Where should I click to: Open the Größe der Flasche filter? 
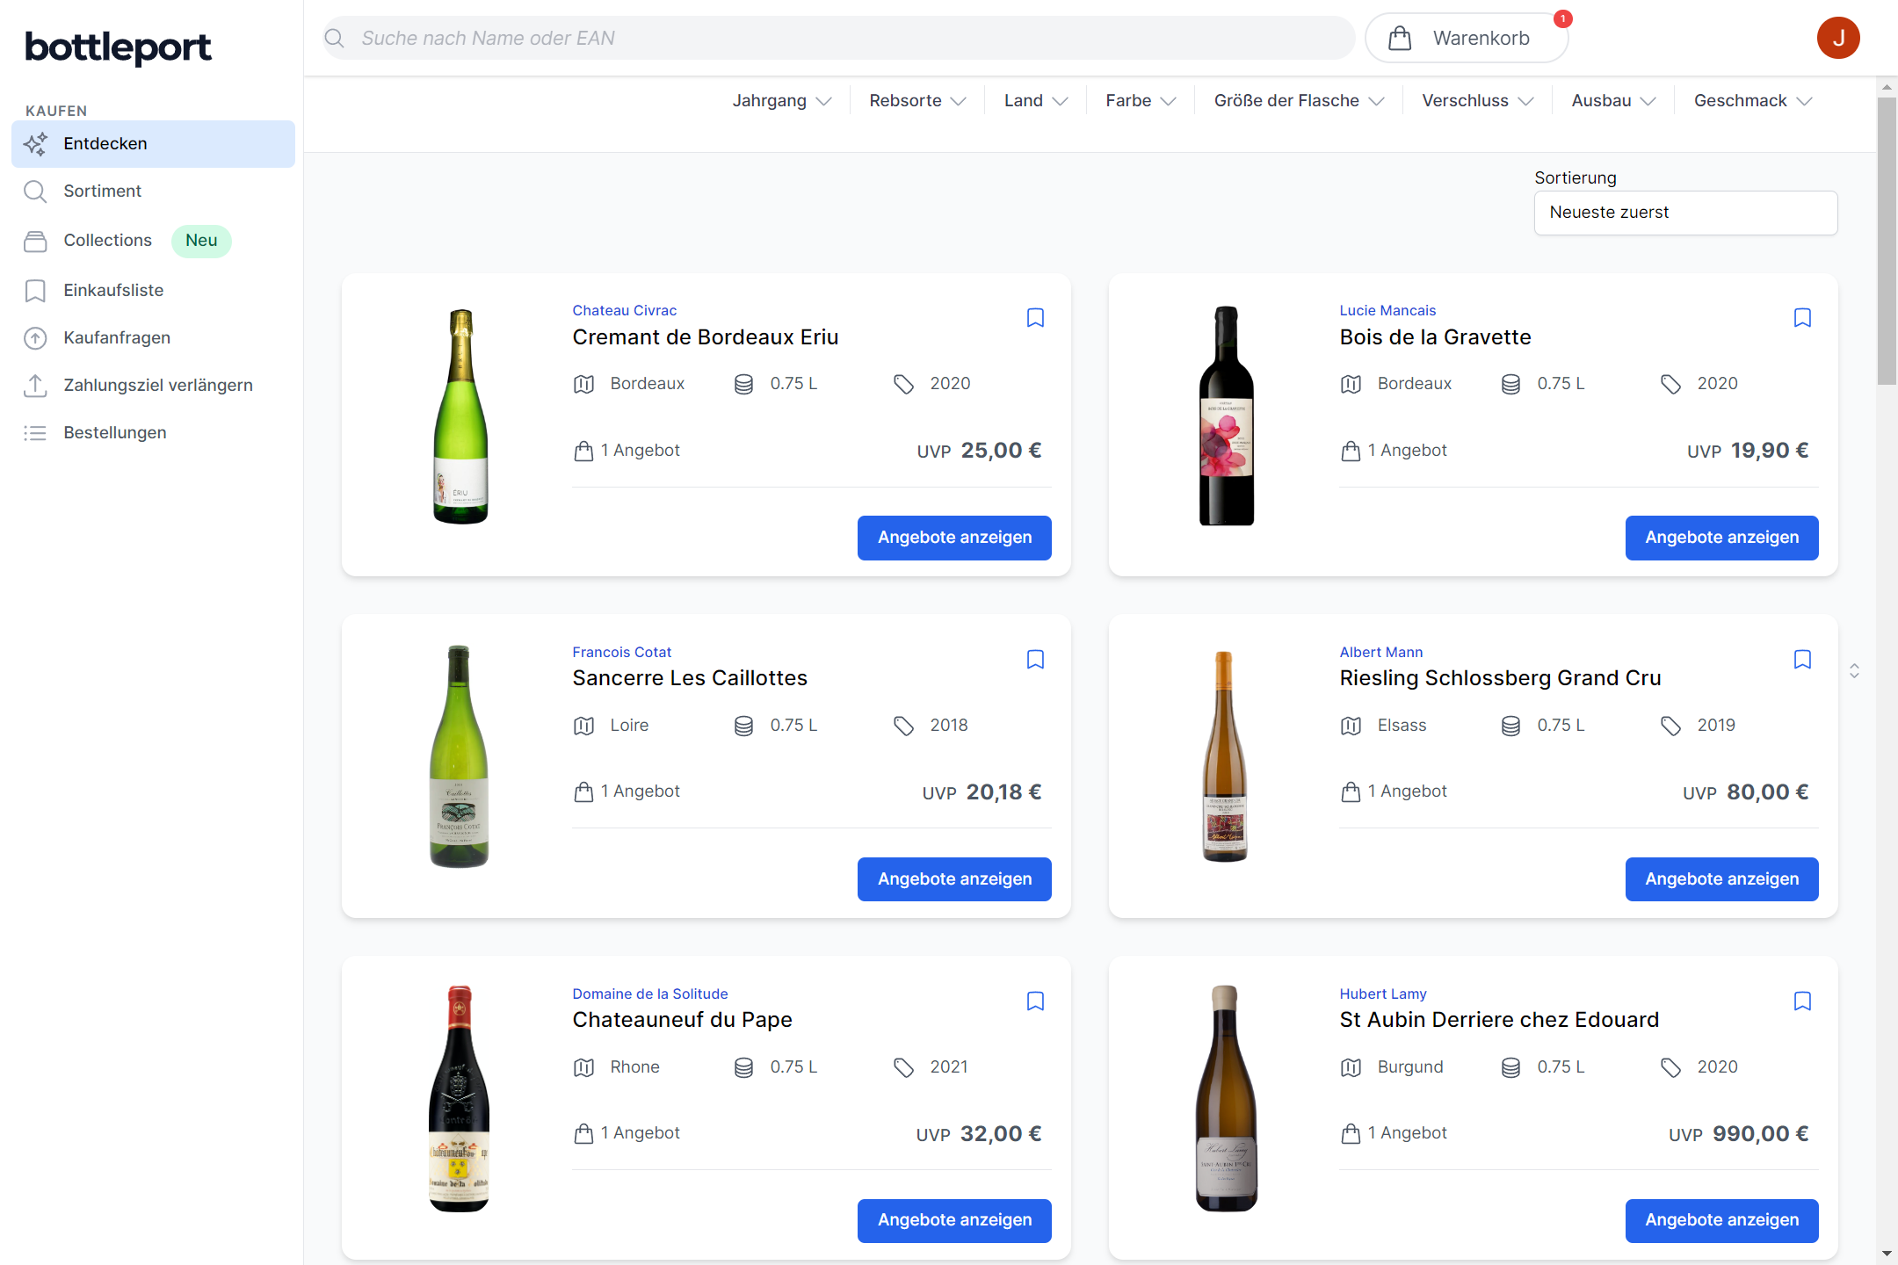1299,101
